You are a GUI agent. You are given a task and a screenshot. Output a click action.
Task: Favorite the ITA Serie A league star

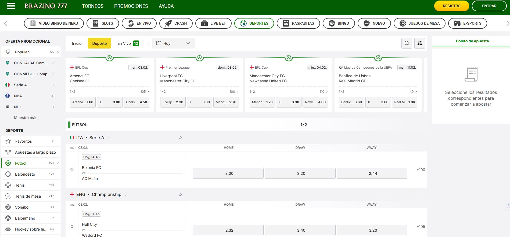180,138
